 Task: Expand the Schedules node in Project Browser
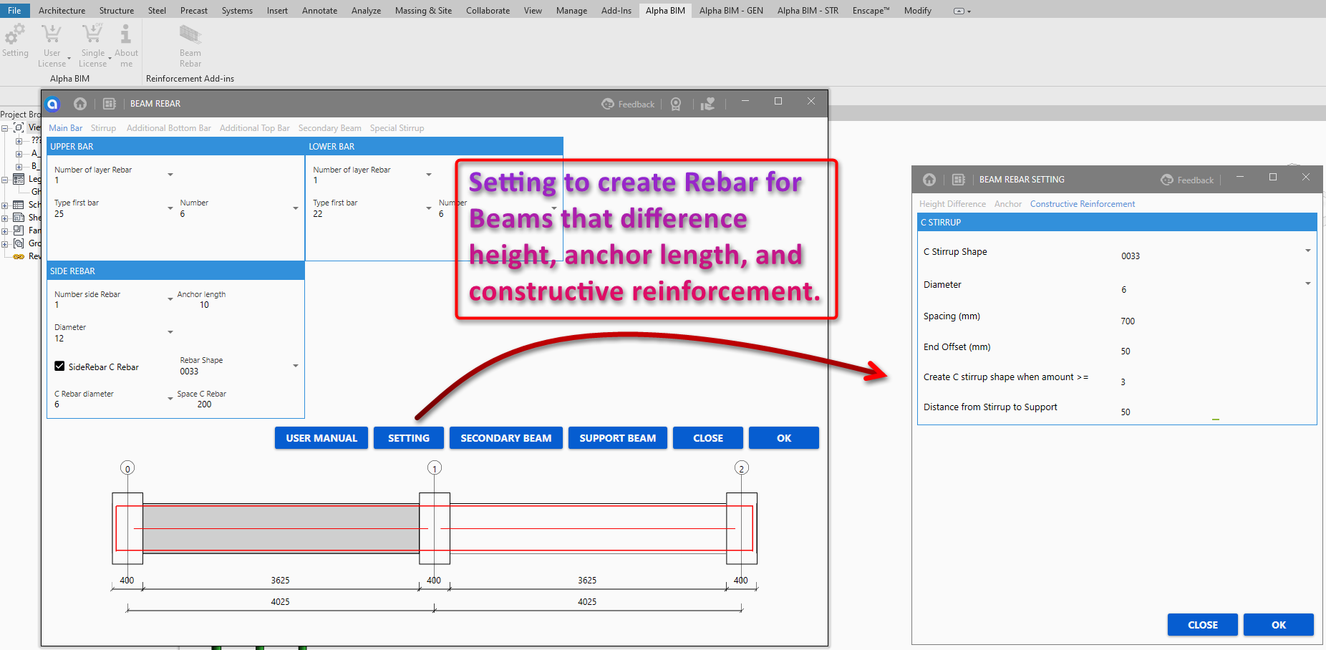[x=5, y=205]
